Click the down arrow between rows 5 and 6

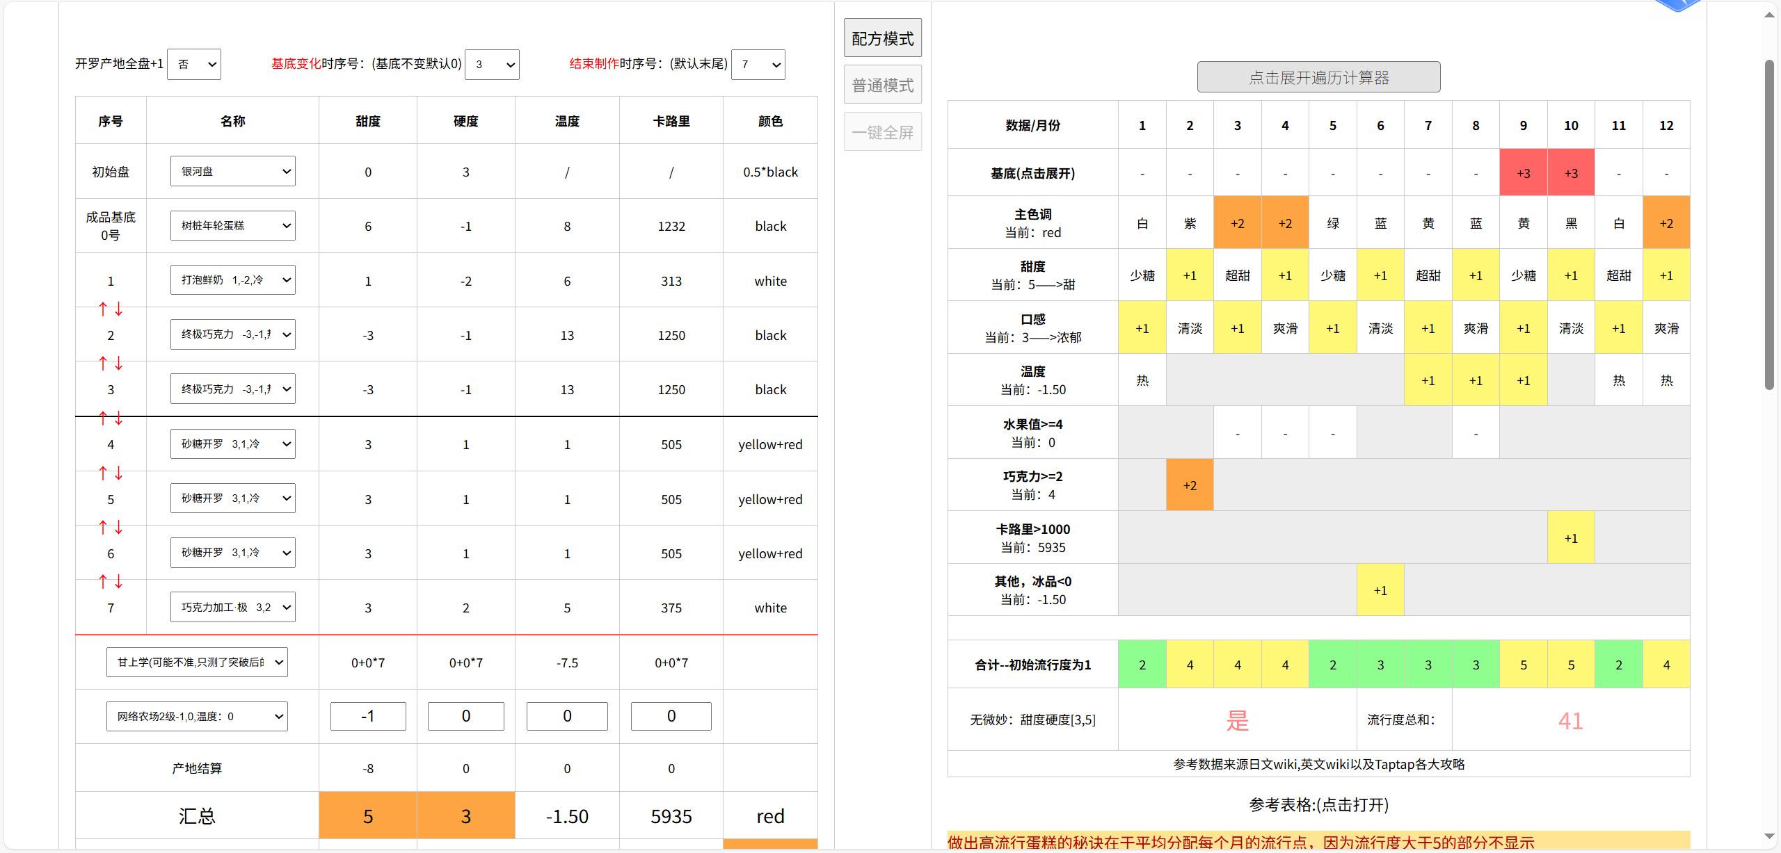(119, 527)
